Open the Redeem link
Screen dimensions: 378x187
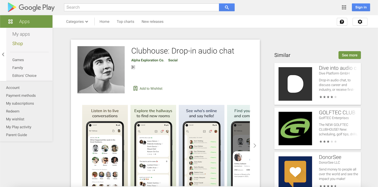click(x=13, y=111)
